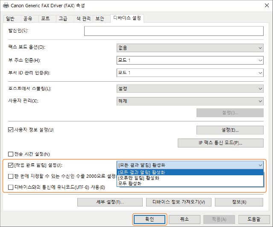Go to the 고급 tab
This screenshot has width=273, height=227.
click(x=63, y=19)
